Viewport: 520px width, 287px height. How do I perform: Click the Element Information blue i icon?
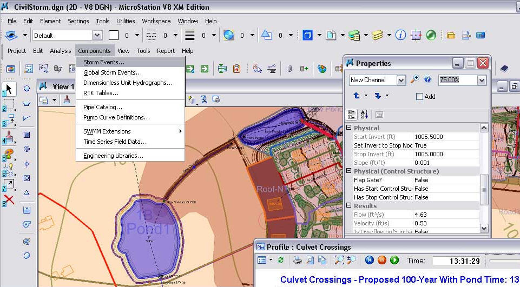pyautogui.click(x=400, y=35)
